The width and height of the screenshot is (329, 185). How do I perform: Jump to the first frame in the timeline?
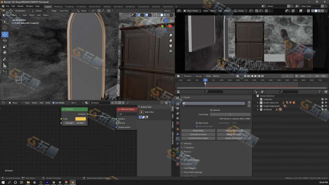point(245,76)
